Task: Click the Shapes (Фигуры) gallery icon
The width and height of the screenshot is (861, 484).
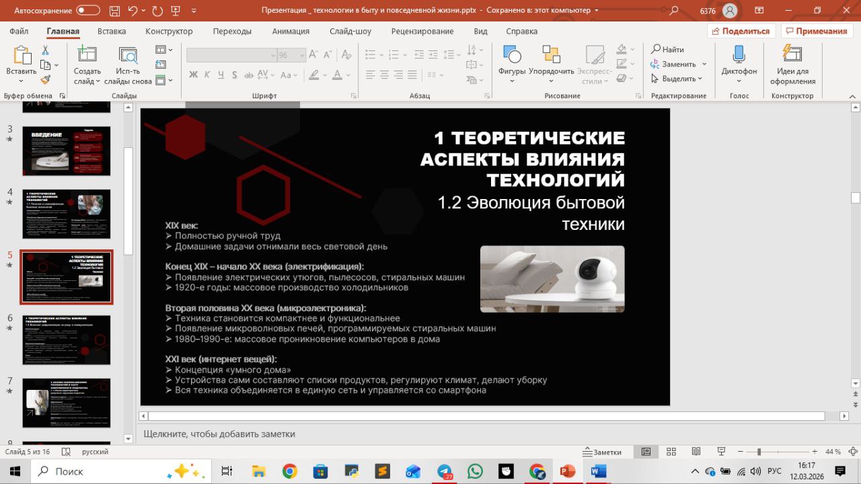Action: coord(512,55)
